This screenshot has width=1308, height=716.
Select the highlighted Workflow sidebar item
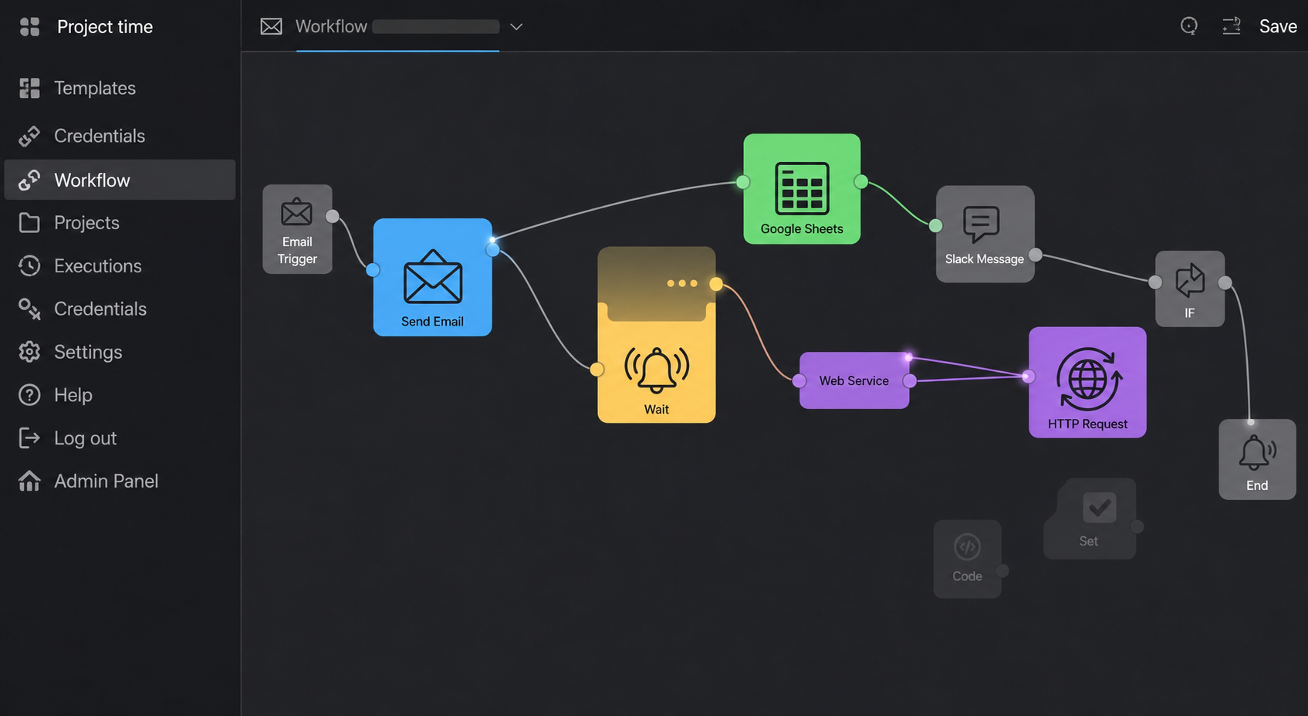[120, 180]
